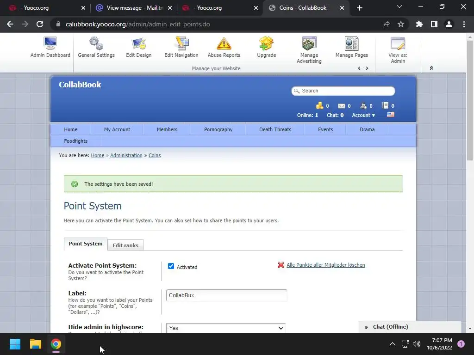Image resolution: width=474 pixels, height=355 pixels.
Task: Click Alle Punkte aller Mitglieder löschen link
Action: [x=325, y=265]
